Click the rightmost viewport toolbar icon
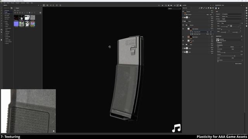The image size is (248, 139). pos(181,5)
